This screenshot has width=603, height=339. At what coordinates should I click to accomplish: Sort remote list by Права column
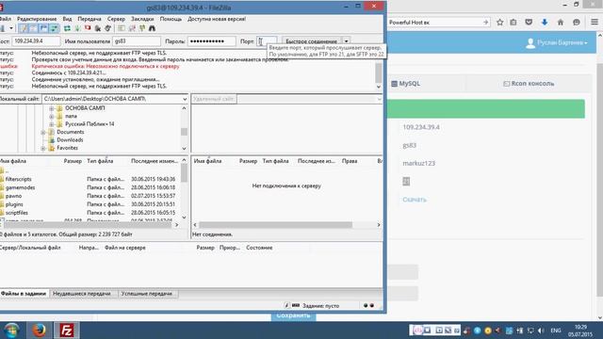350,161
